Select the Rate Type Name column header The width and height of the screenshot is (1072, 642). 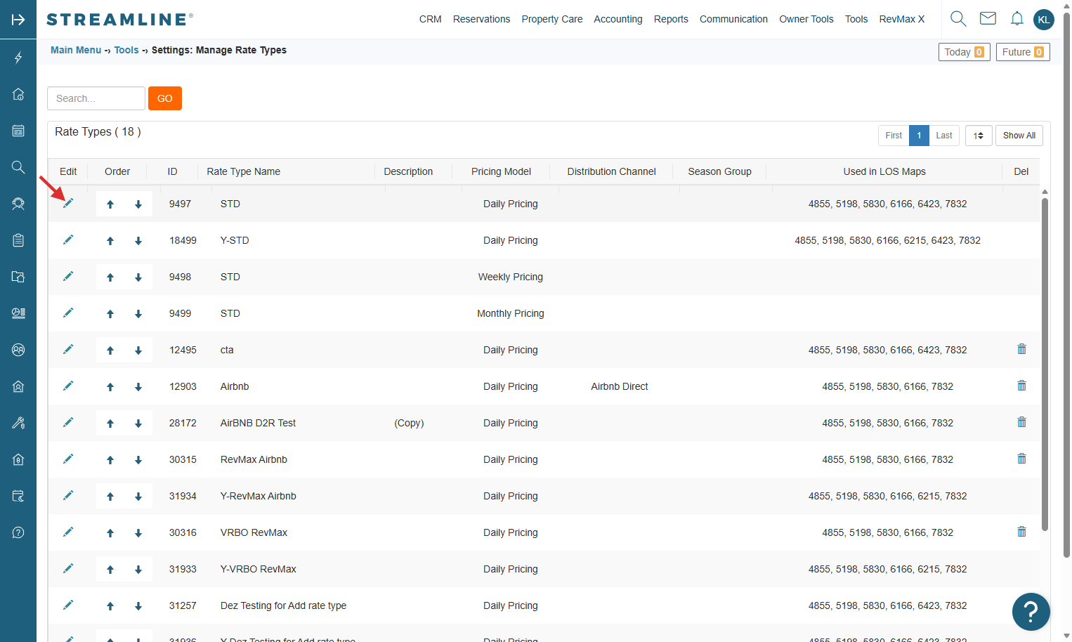(x=243, y=171)
